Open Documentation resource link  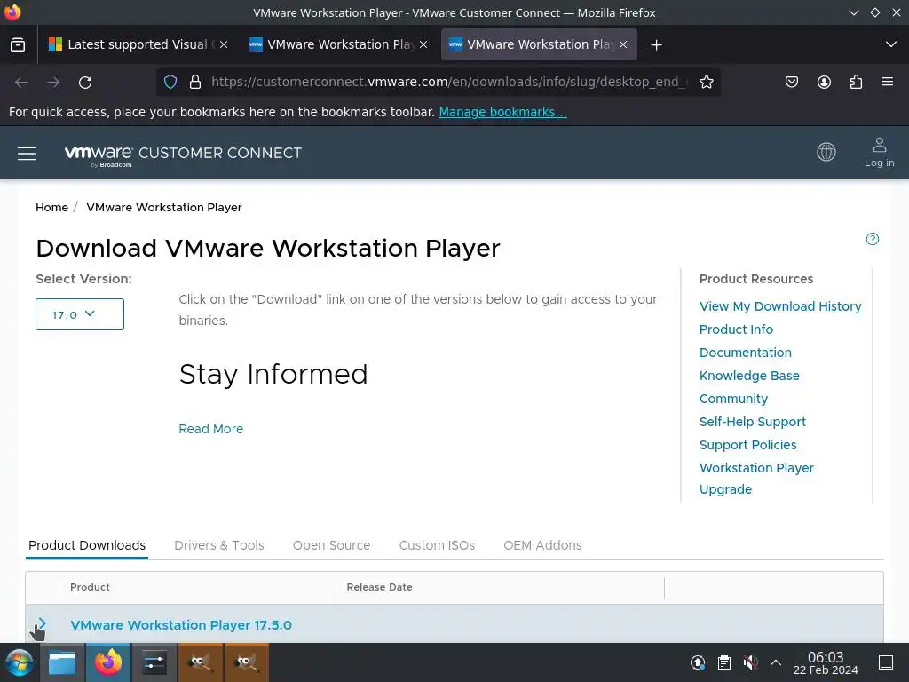click(x=745, y=353)
